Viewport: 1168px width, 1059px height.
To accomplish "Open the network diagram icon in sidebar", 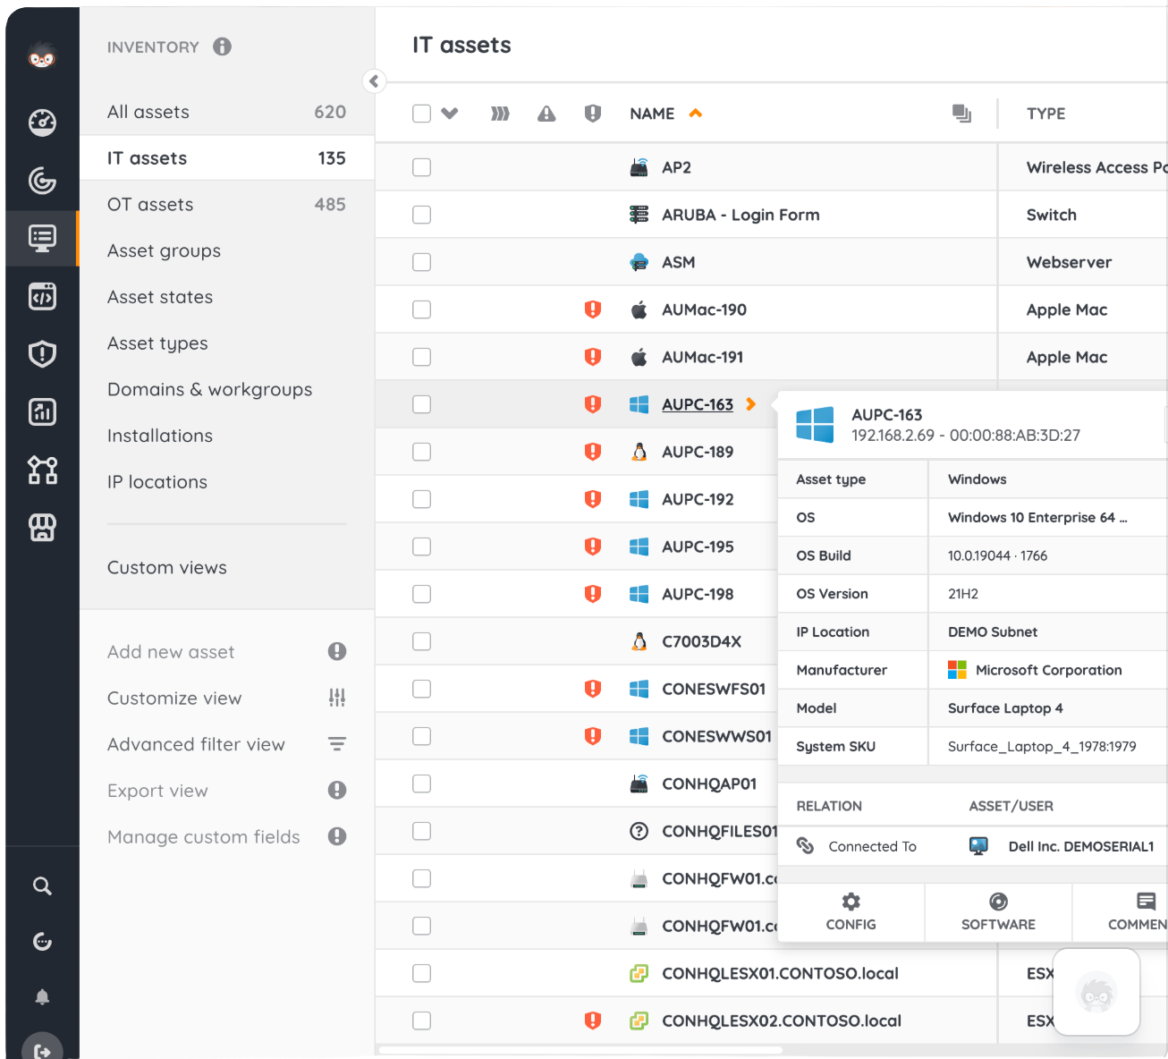I will (42, 470).
